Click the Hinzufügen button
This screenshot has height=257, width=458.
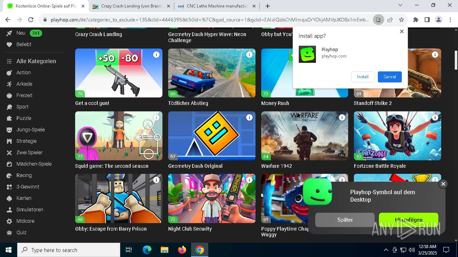point(409,220)
